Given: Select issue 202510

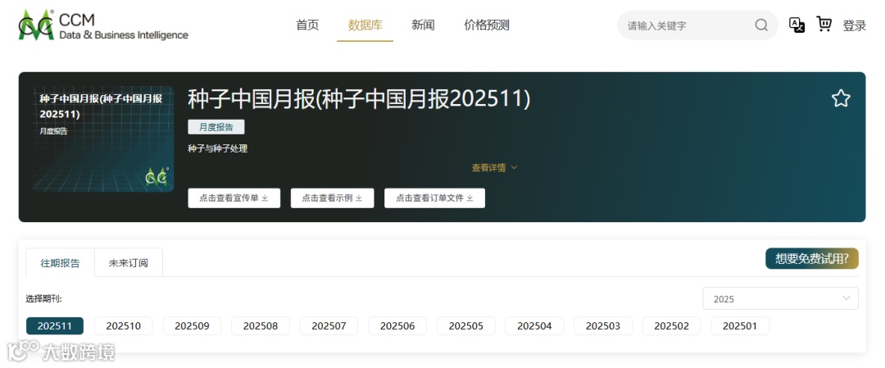Looking at the screenshot, I should (124, 325).
